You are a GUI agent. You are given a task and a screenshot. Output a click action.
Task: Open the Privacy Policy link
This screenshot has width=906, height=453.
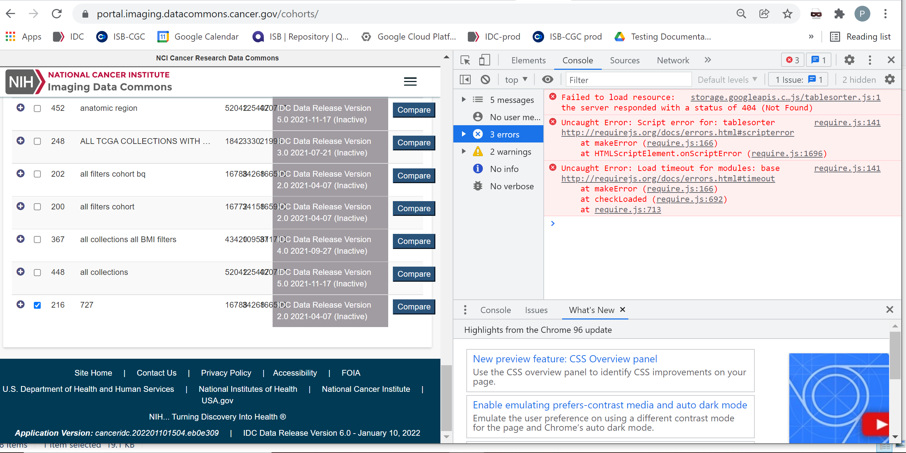226,373
